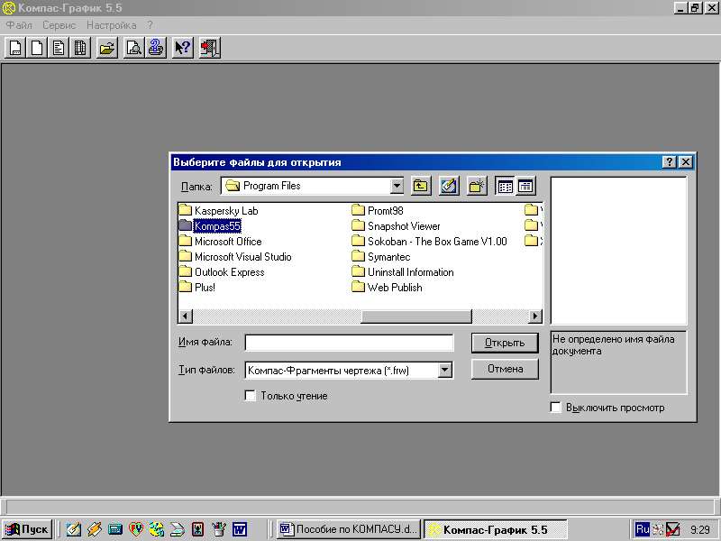Go up one folder level
Screen dimensions: 721x541
point(421,186)
